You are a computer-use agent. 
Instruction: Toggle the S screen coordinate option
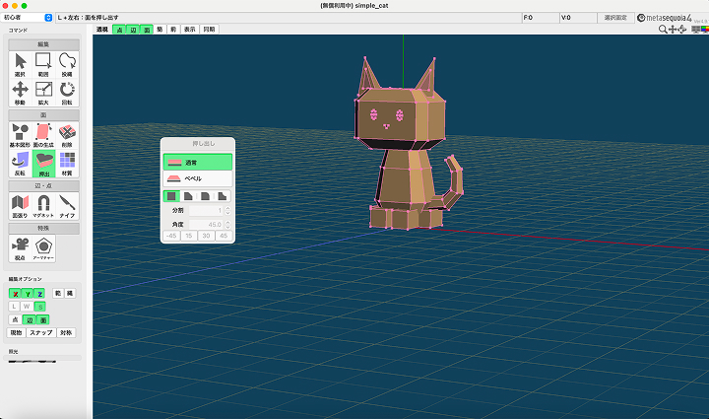(x=40, y=307)
